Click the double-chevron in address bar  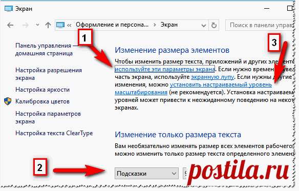[69, 25]
